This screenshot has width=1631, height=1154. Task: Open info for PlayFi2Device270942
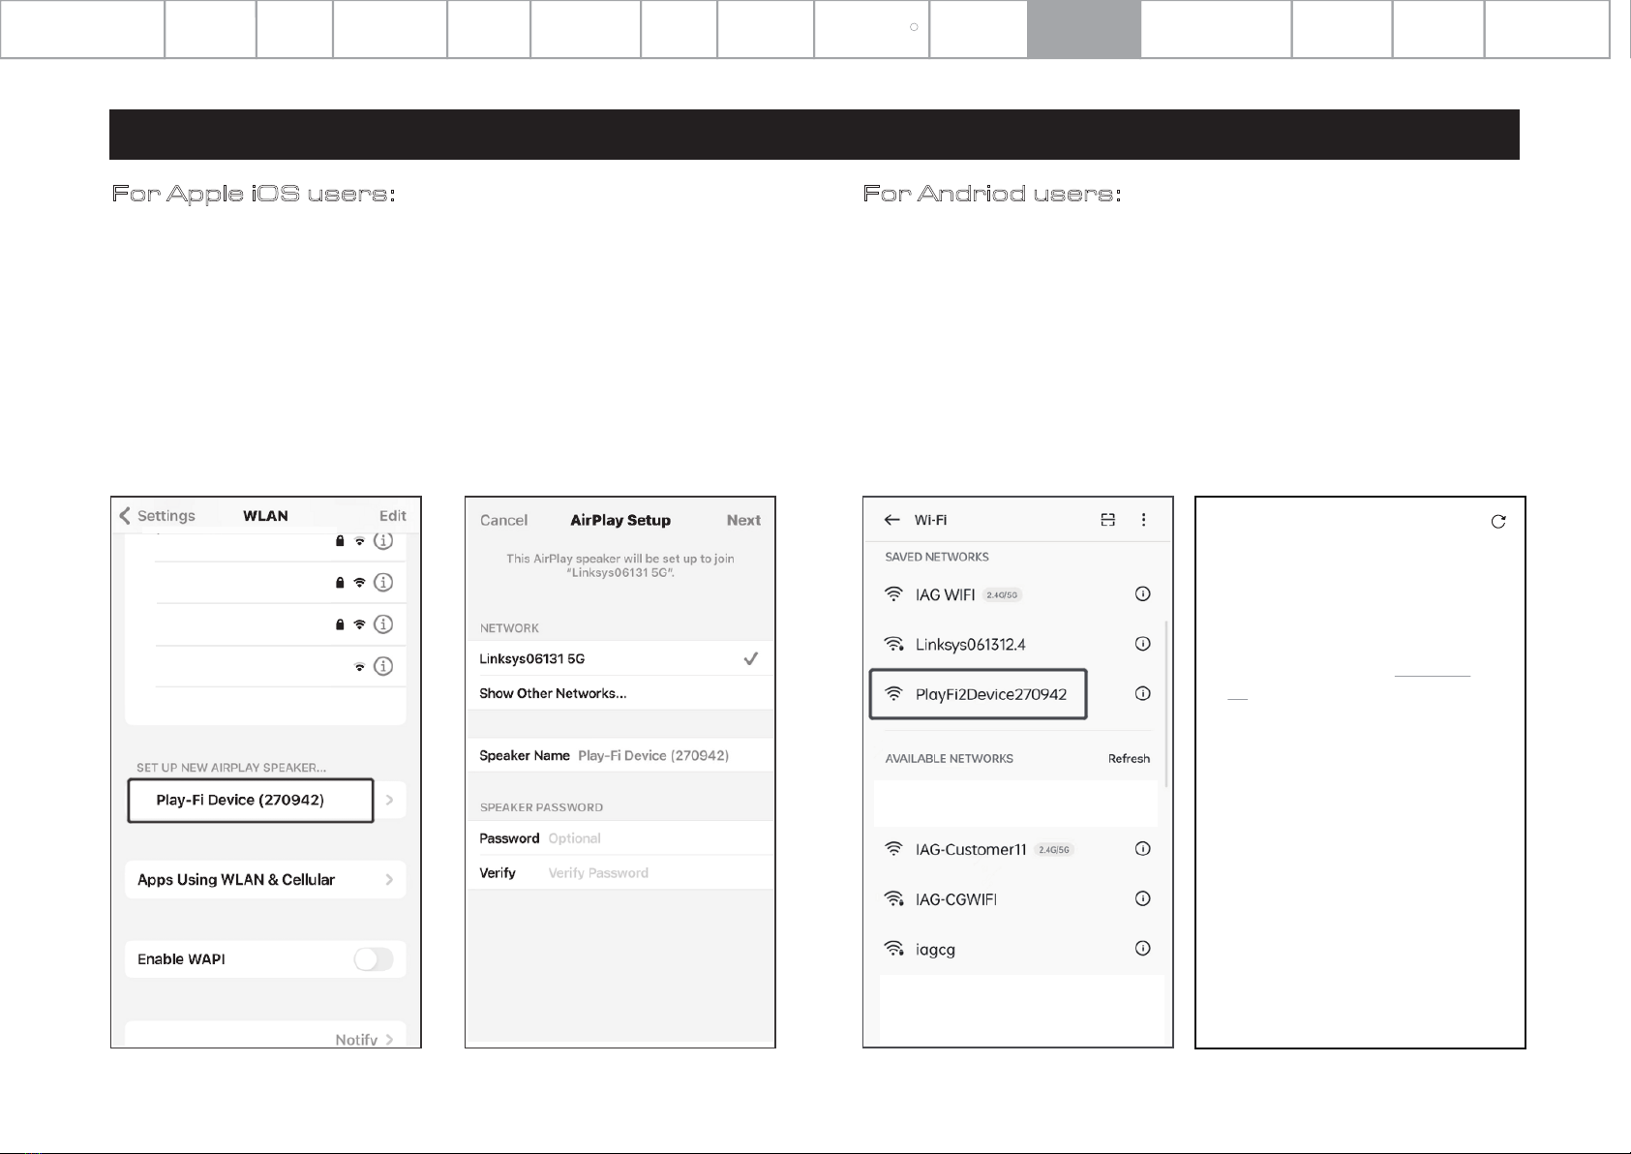1142,693
